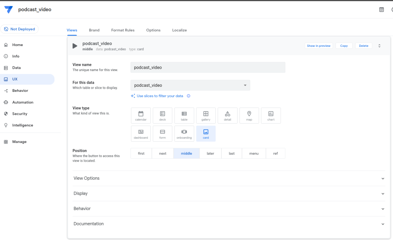This screenshot has width=393, height=242.
Task: Click the Automation robot icon in sidebar
Action: (6, 102)
